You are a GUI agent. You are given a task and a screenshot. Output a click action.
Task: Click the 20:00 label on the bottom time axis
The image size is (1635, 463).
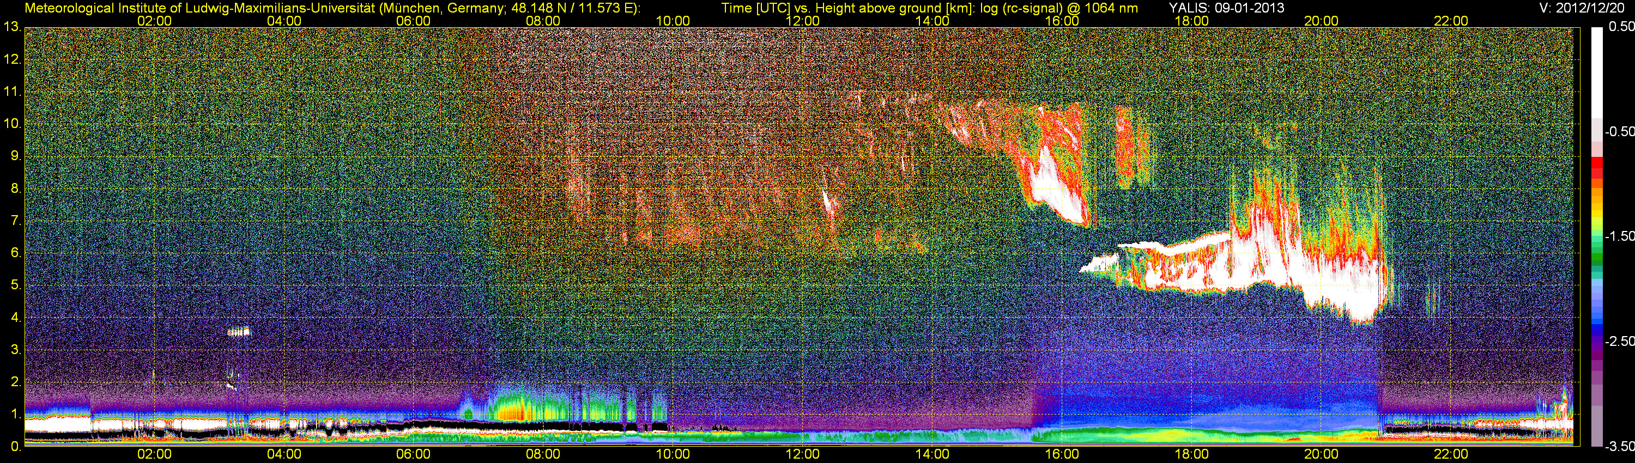pos(1322,454)
